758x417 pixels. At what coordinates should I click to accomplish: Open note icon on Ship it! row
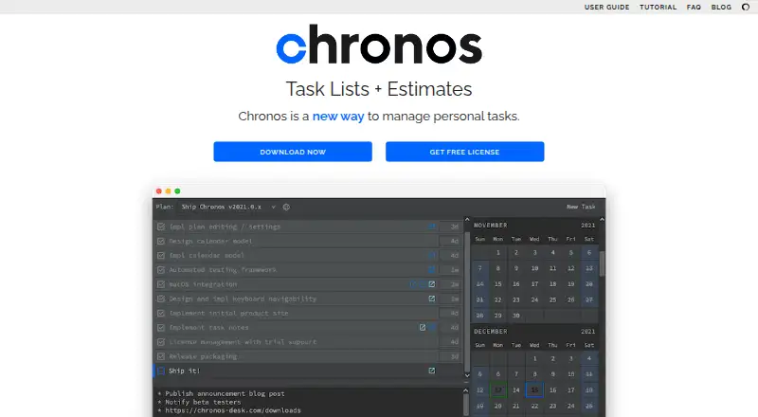coord(432,371)
